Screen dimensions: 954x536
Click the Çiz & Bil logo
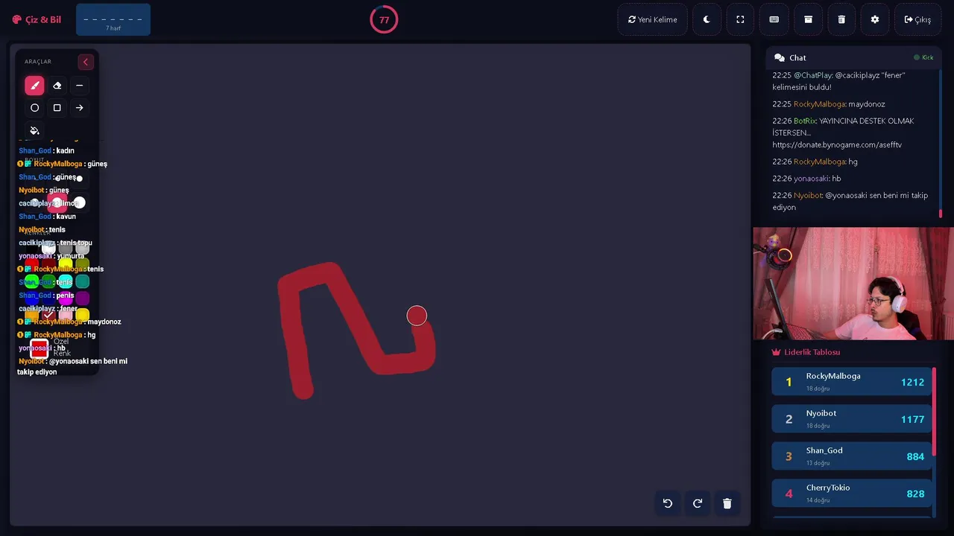tap(37, 19)
